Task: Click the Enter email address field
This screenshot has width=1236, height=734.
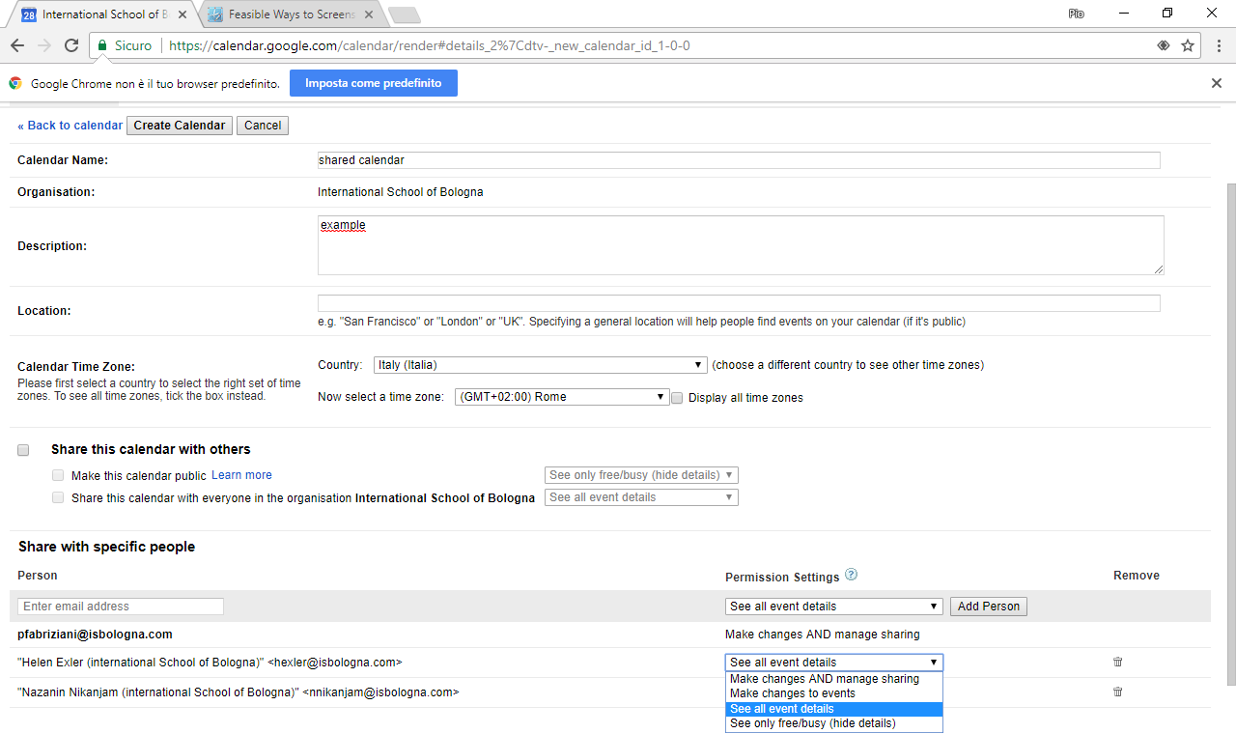Action: coord(121,607)
